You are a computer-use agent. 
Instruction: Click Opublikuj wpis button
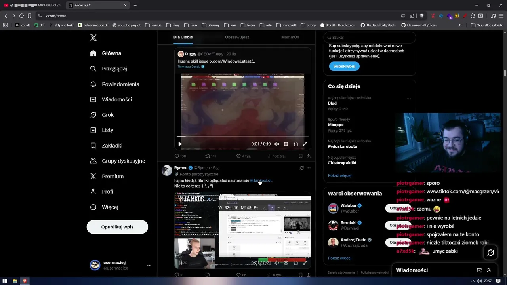(117, 227)
